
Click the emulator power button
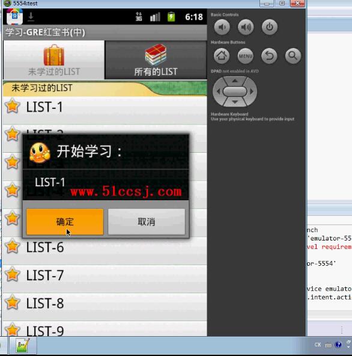270,27
